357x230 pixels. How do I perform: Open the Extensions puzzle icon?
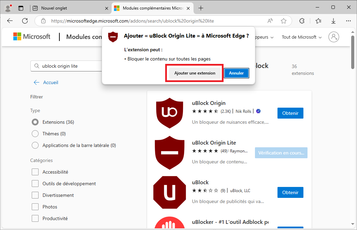coord(302,21)
